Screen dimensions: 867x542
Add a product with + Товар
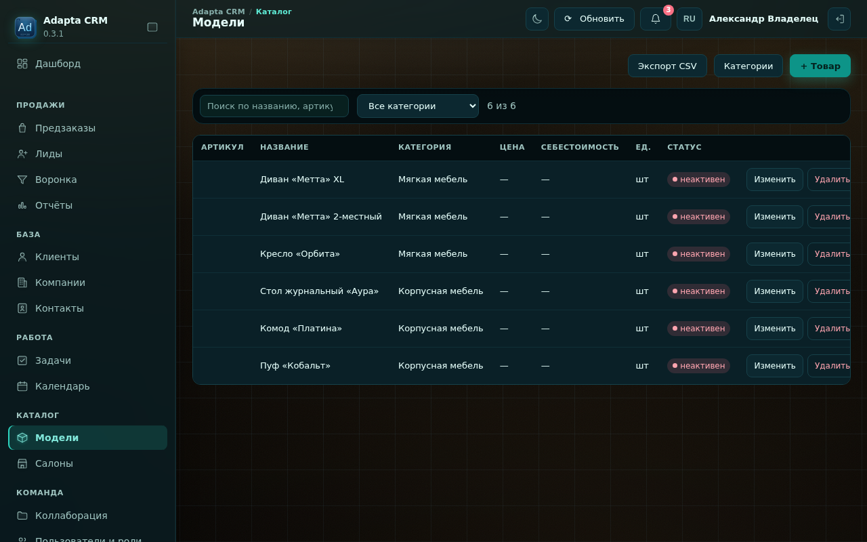click(820, 66)
